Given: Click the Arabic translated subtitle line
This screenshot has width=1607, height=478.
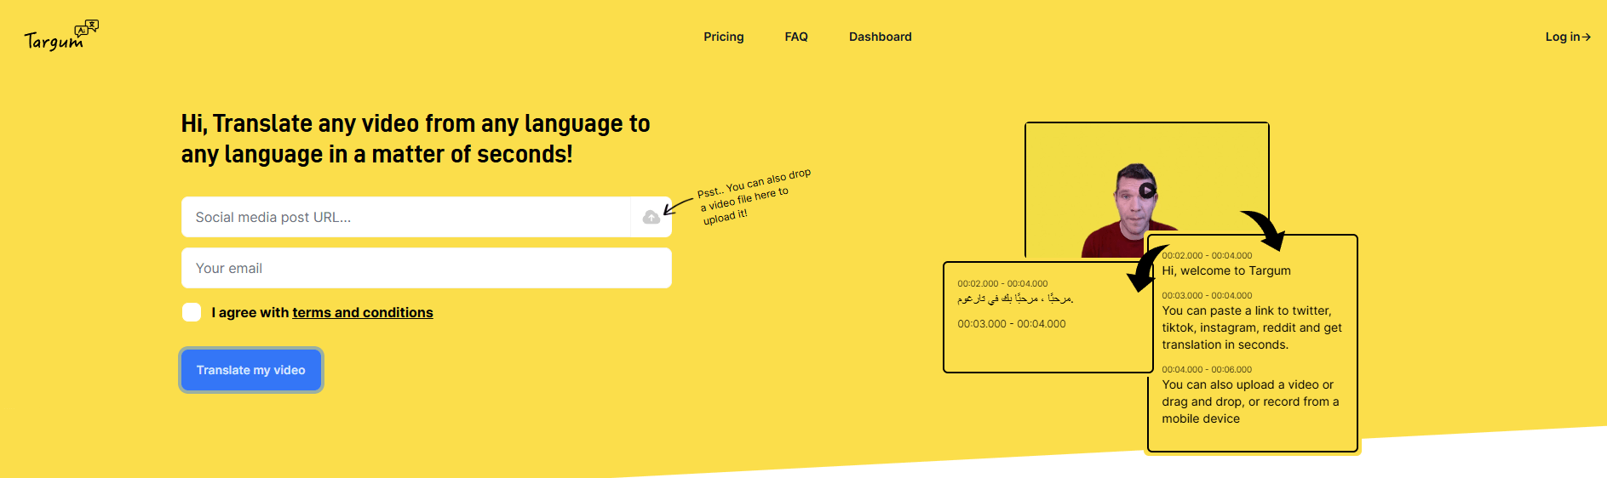Looking at the screenshot, I should pos(1015,299).
